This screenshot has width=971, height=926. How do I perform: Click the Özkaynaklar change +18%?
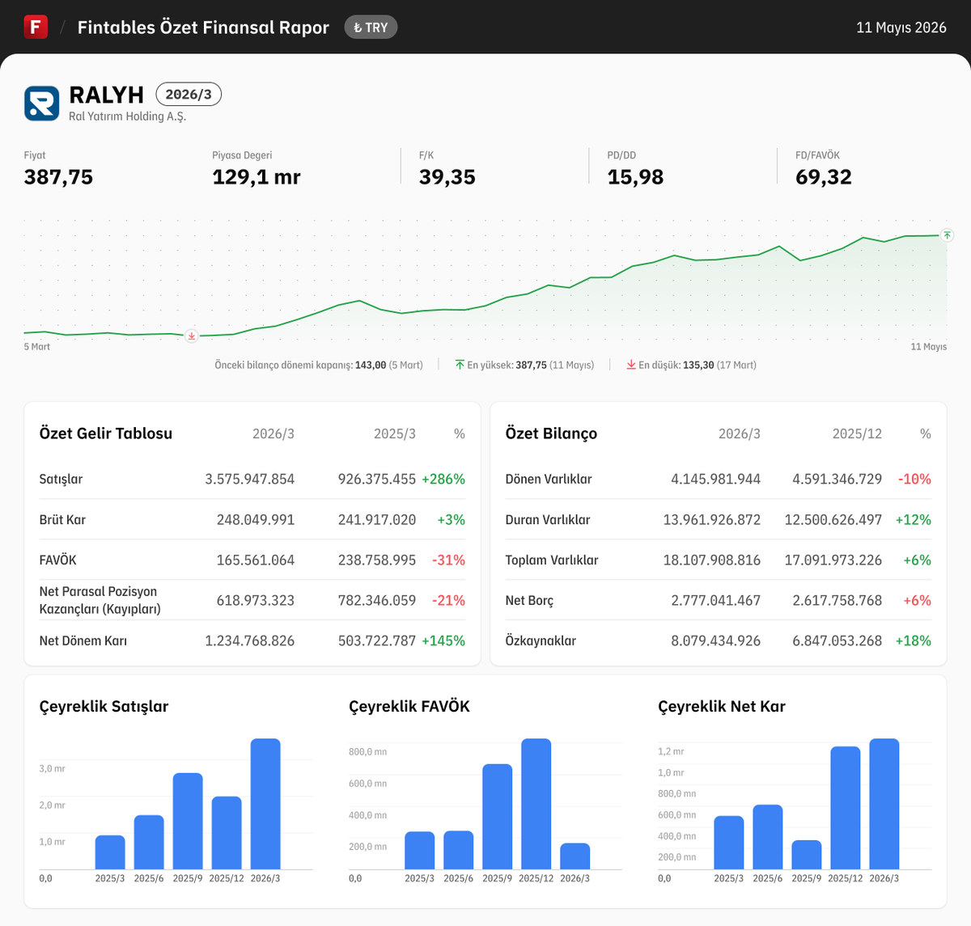click(914, 641)
